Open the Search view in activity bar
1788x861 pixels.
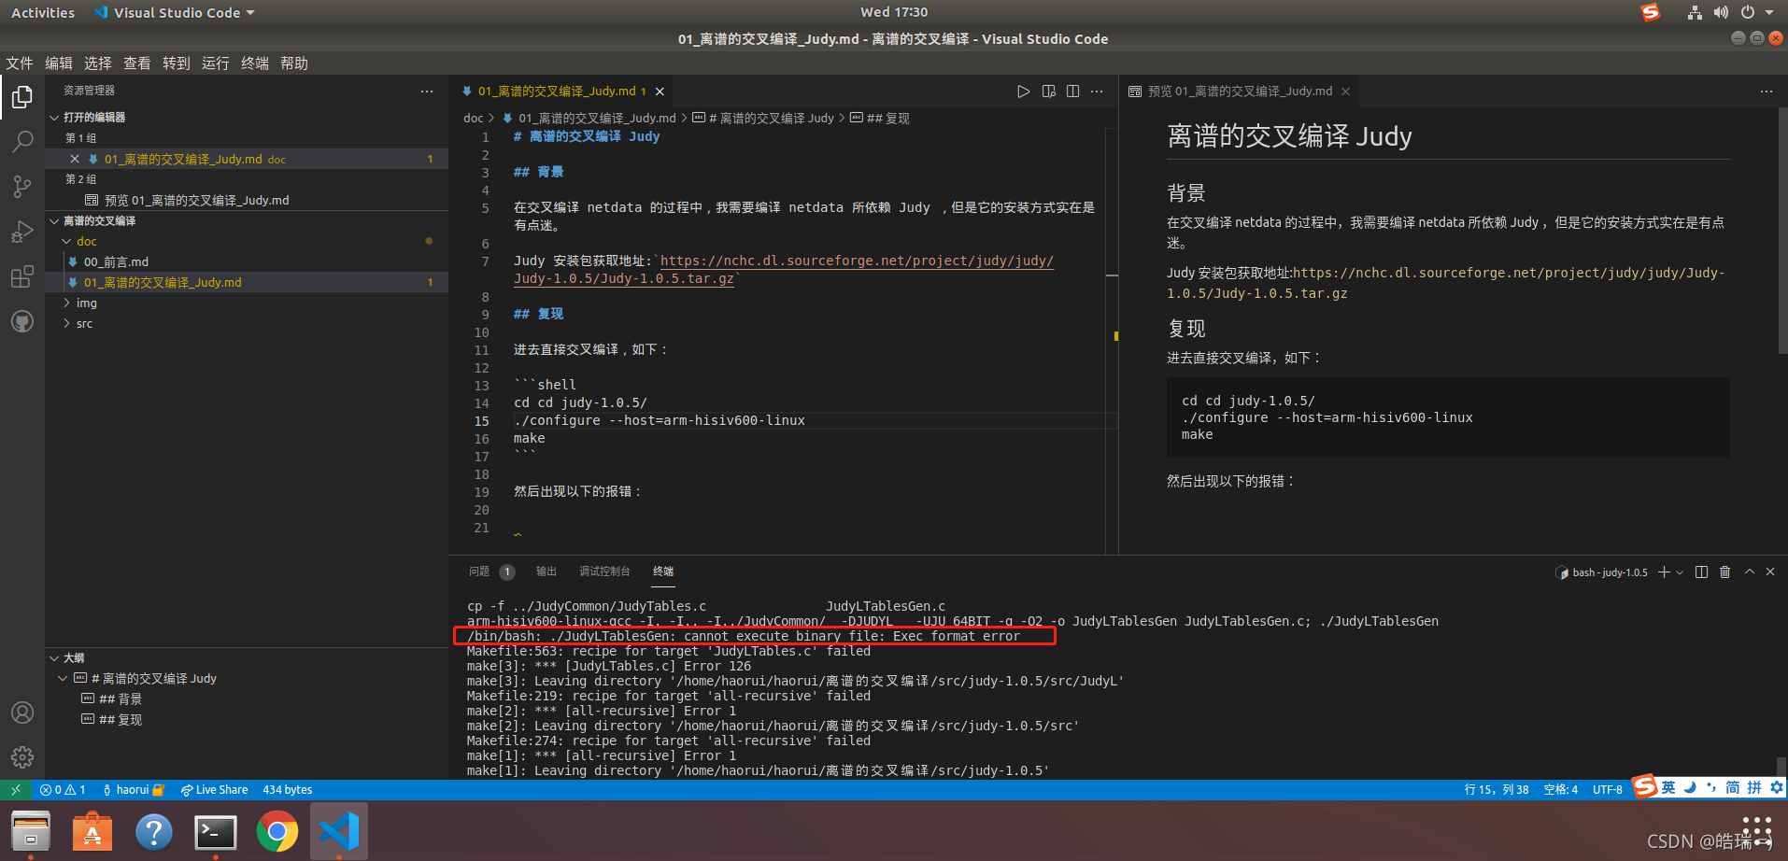[22, 142]
